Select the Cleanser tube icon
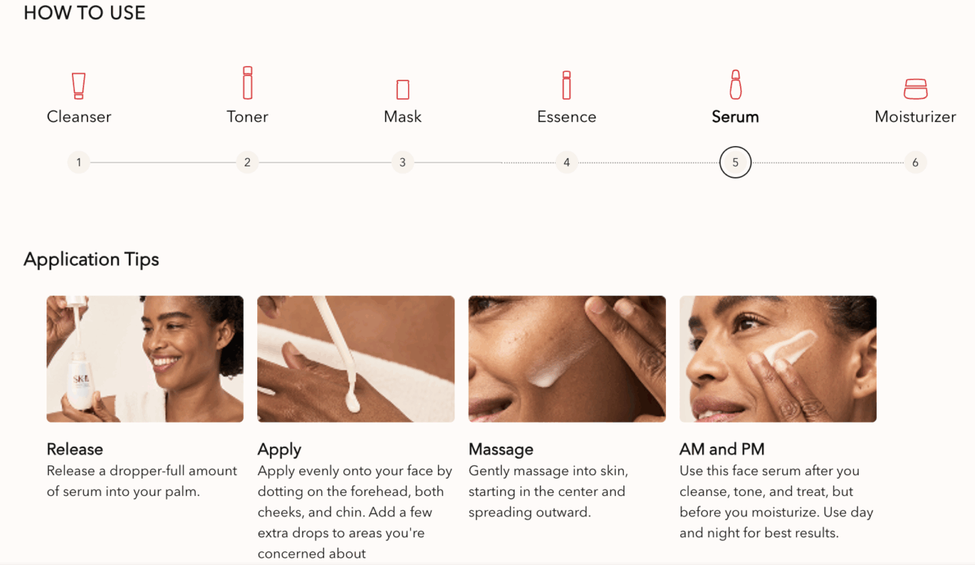 (79, 86)
